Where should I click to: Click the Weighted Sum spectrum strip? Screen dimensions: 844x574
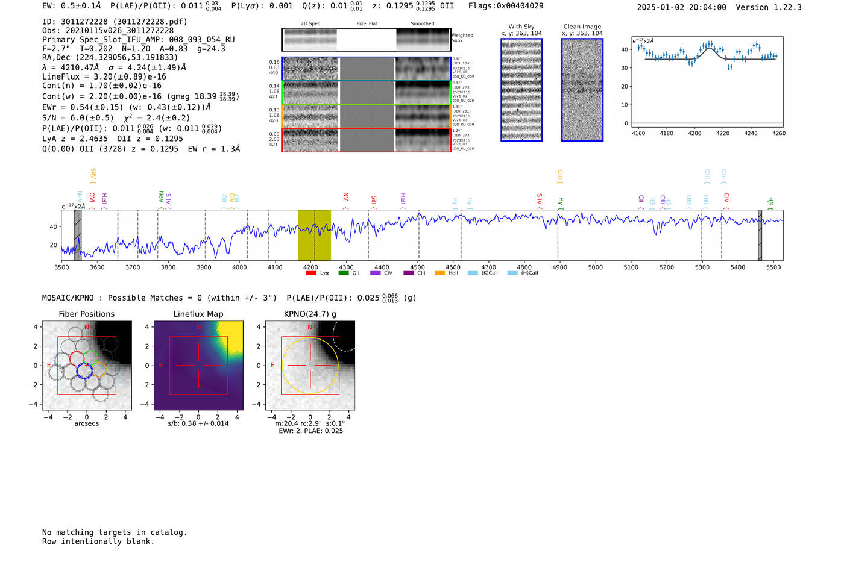tap(367, 39)
